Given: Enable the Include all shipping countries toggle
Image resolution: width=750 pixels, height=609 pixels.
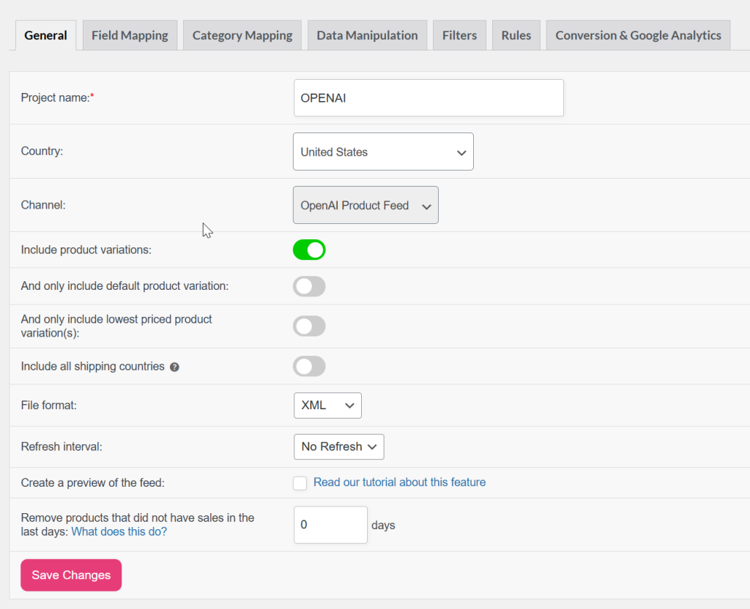Looking at the screenshot, I should tap(309, 366).
